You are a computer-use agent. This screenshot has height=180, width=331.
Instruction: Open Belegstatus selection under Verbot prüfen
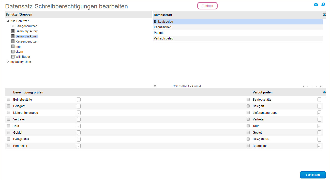click(319, 139)
